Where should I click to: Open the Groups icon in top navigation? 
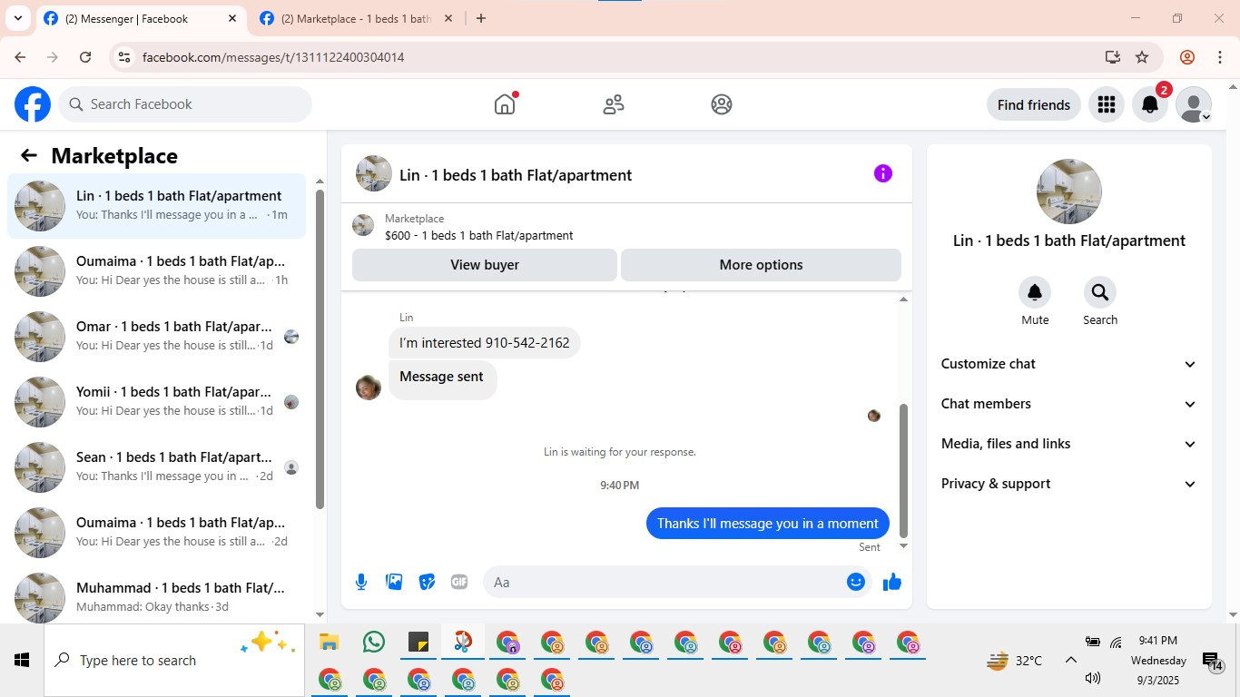pos(722,104)
